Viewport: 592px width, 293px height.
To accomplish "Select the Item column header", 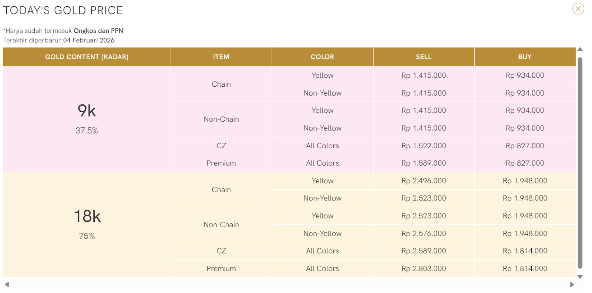I will coord(221,57).
